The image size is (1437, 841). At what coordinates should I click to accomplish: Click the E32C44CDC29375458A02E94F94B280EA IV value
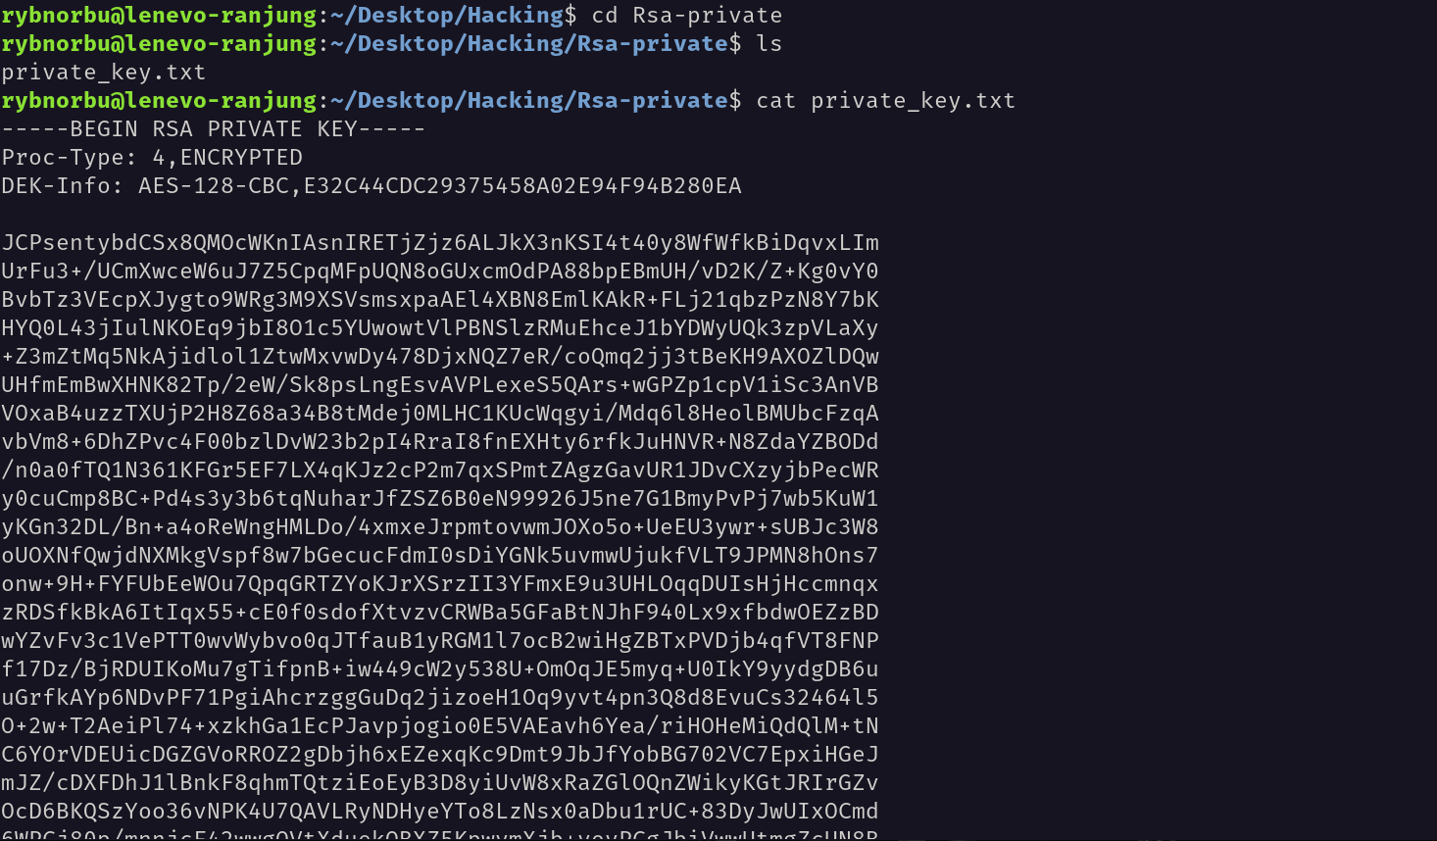point(522,186)
